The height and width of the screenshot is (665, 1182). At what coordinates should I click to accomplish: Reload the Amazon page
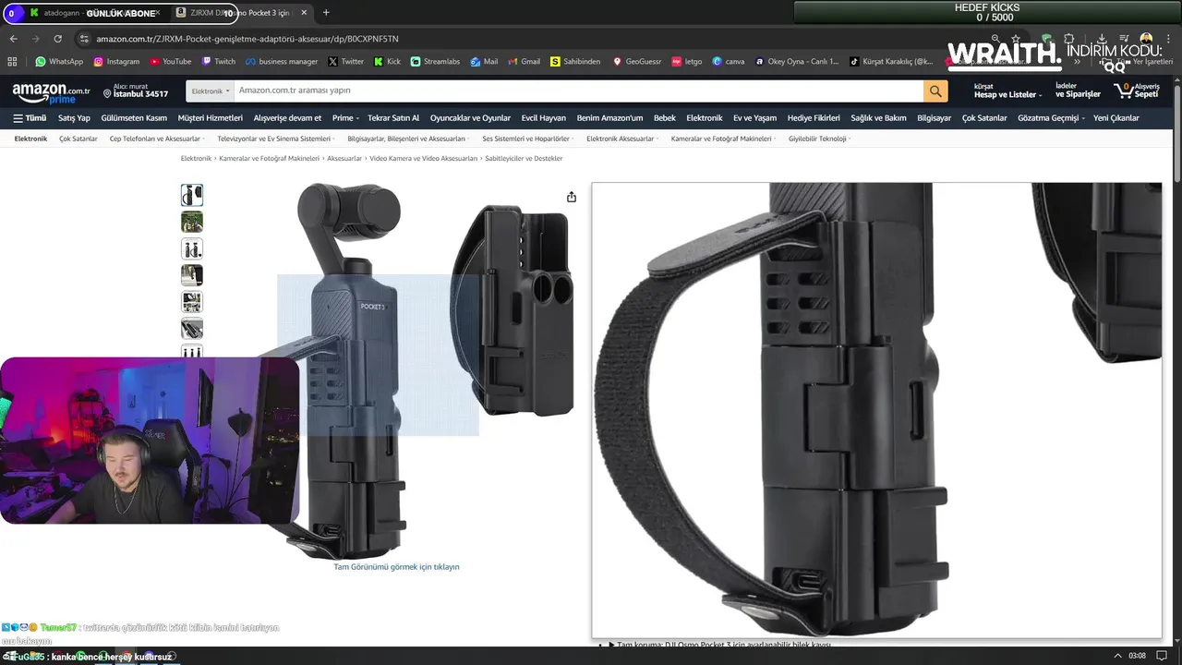point(57,39)
